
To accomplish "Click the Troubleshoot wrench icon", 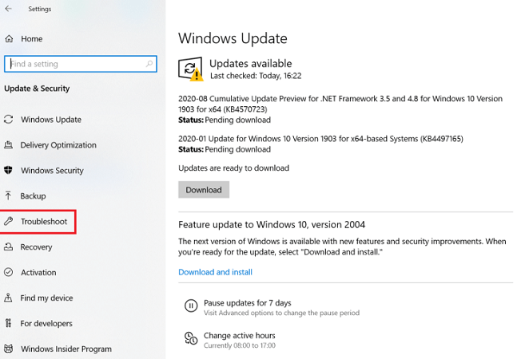I will point(9,221).
